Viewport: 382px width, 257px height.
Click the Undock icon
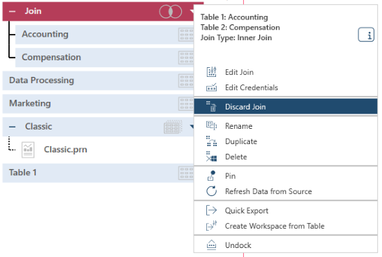tap(211, 245)
